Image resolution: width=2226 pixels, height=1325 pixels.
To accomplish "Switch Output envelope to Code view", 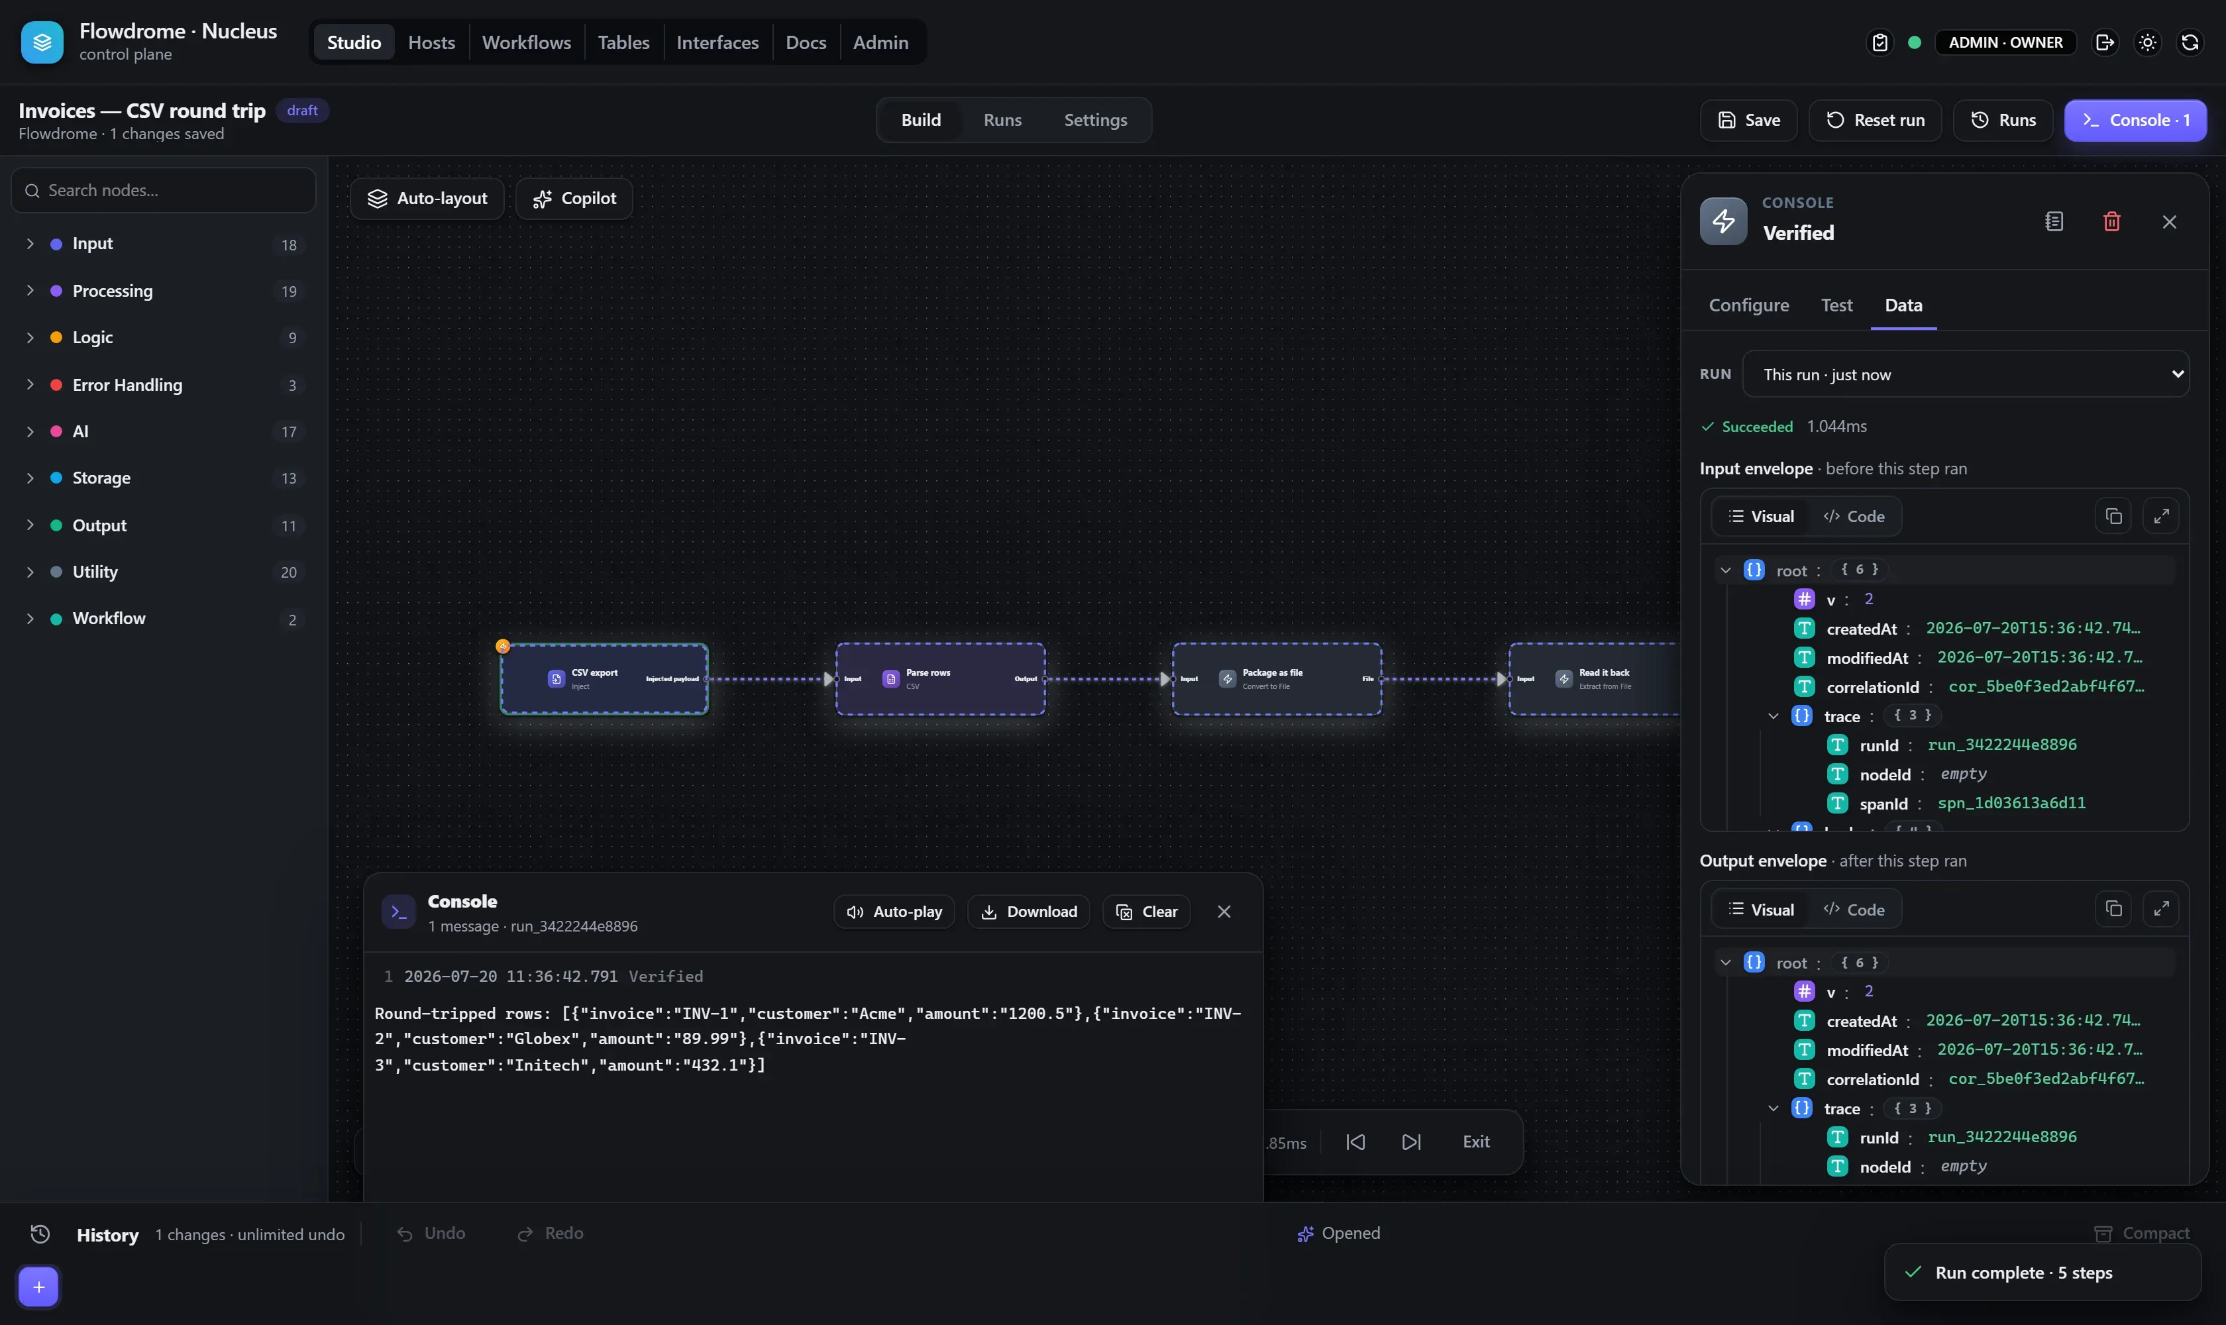I will point(1854,909).
